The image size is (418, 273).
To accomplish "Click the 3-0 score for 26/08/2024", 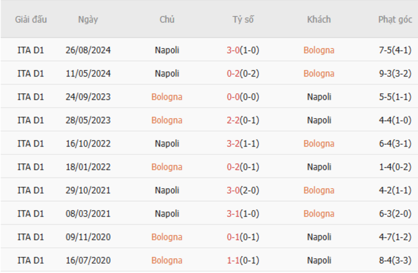I will tap(233, 50).
